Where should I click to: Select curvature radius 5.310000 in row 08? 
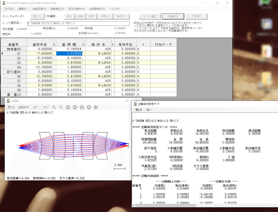40,86
